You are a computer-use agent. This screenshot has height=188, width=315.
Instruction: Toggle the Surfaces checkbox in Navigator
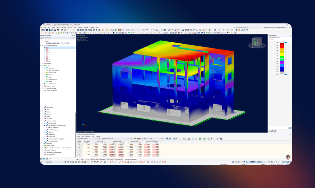click(x=42, y=66)
